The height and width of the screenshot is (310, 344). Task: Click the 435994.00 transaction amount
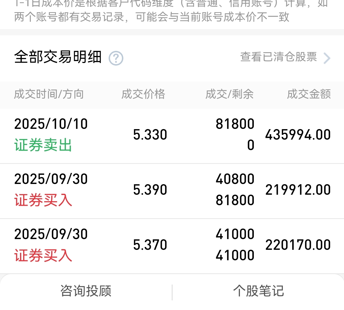(x=298, y=135)
